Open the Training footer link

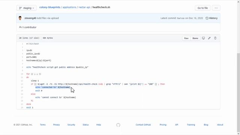point(191,125)
